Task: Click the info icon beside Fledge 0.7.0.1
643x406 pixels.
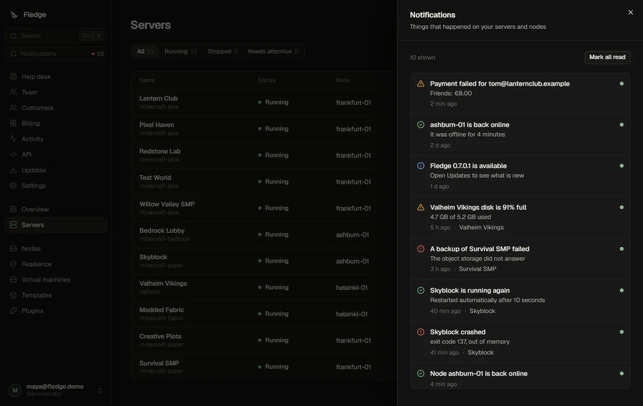Action: click(x=421, y=166)
